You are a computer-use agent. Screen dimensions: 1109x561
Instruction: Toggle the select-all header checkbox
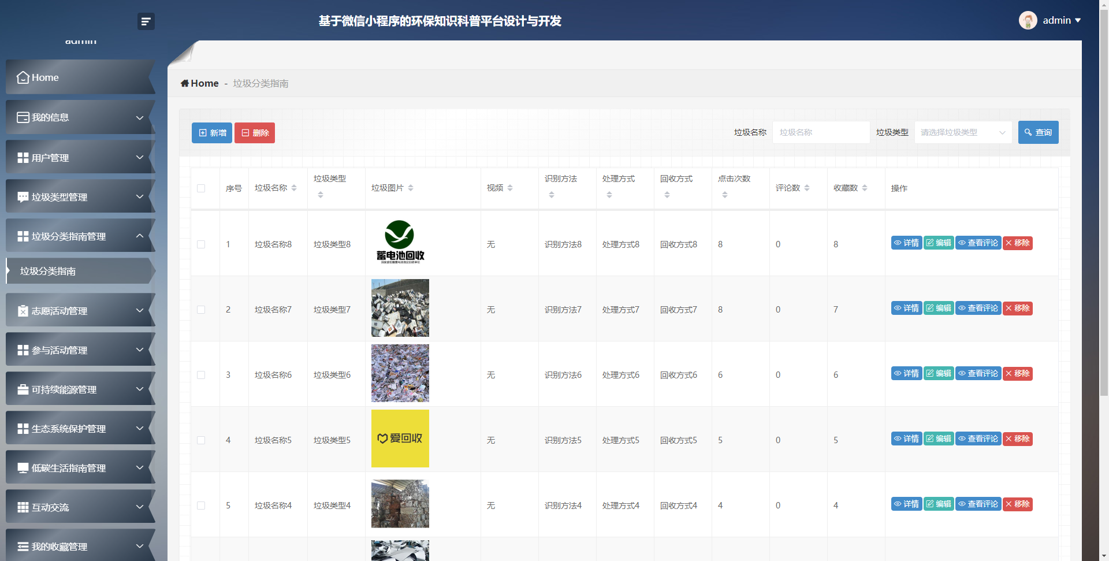[201, 188]
